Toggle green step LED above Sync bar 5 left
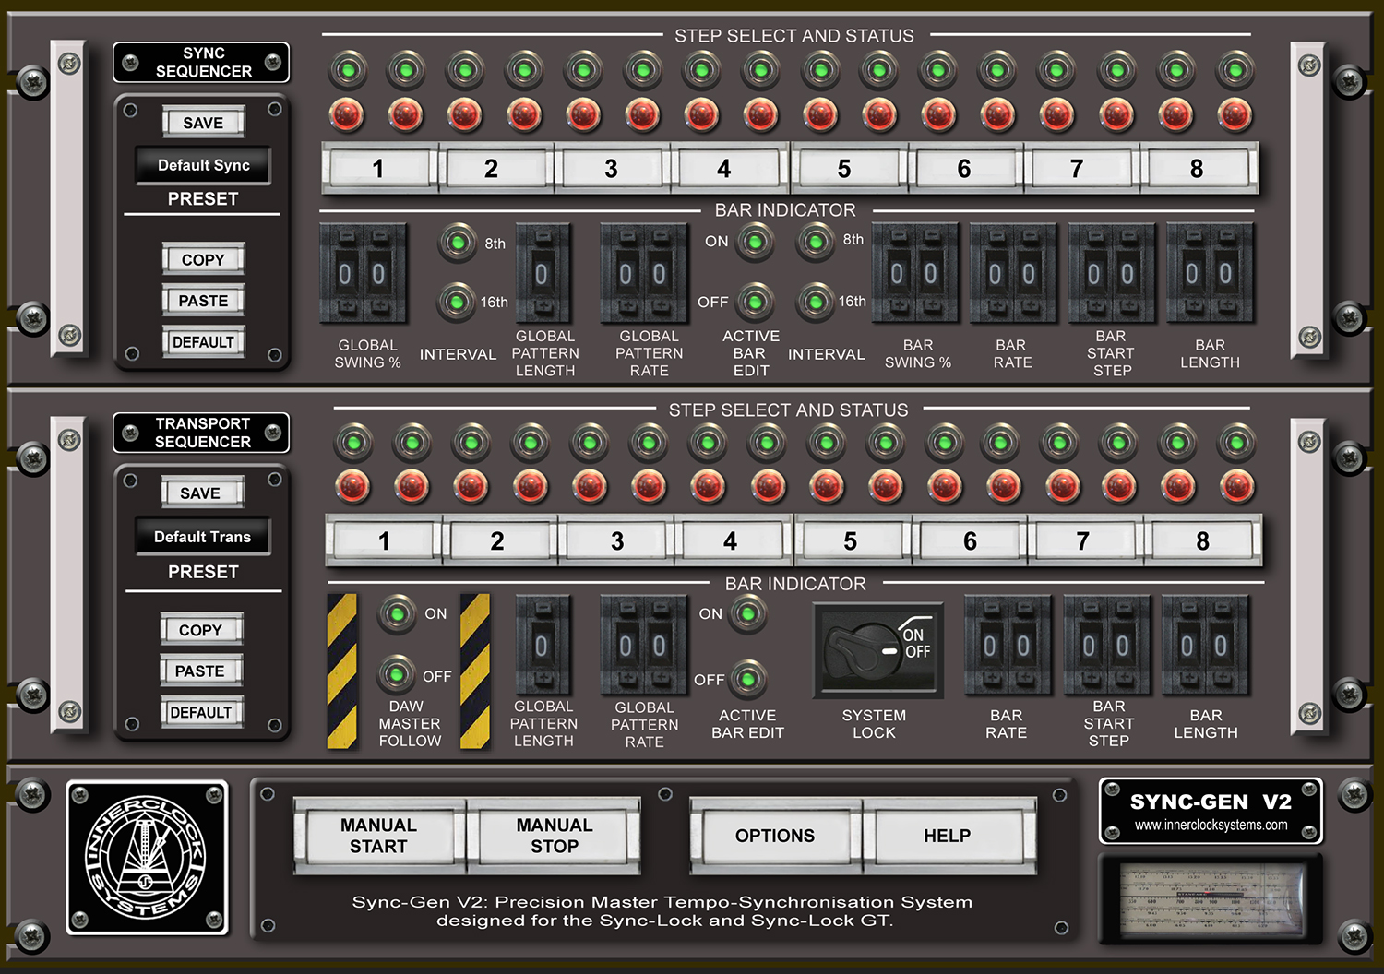Image resolution: width=1384 pixels, height=974 pixels. pos(820,69)
